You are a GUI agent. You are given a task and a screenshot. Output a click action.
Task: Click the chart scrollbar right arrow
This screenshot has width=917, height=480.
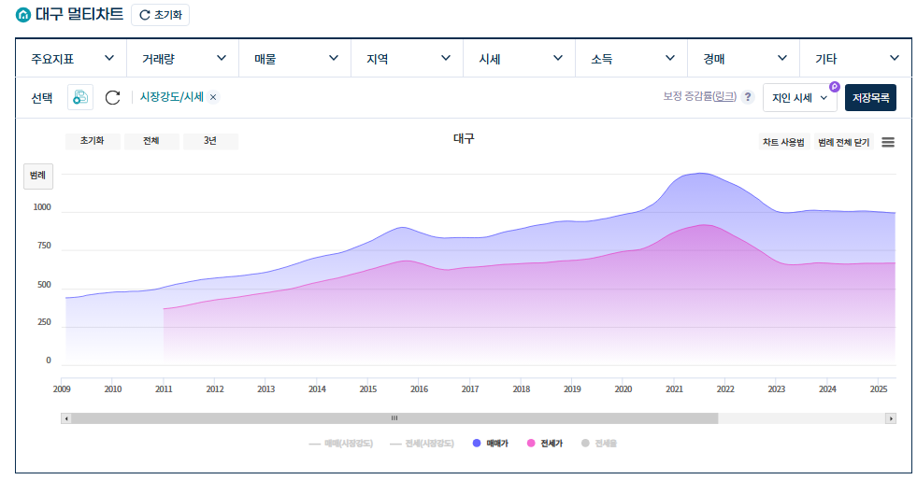(x=891, y=418)
